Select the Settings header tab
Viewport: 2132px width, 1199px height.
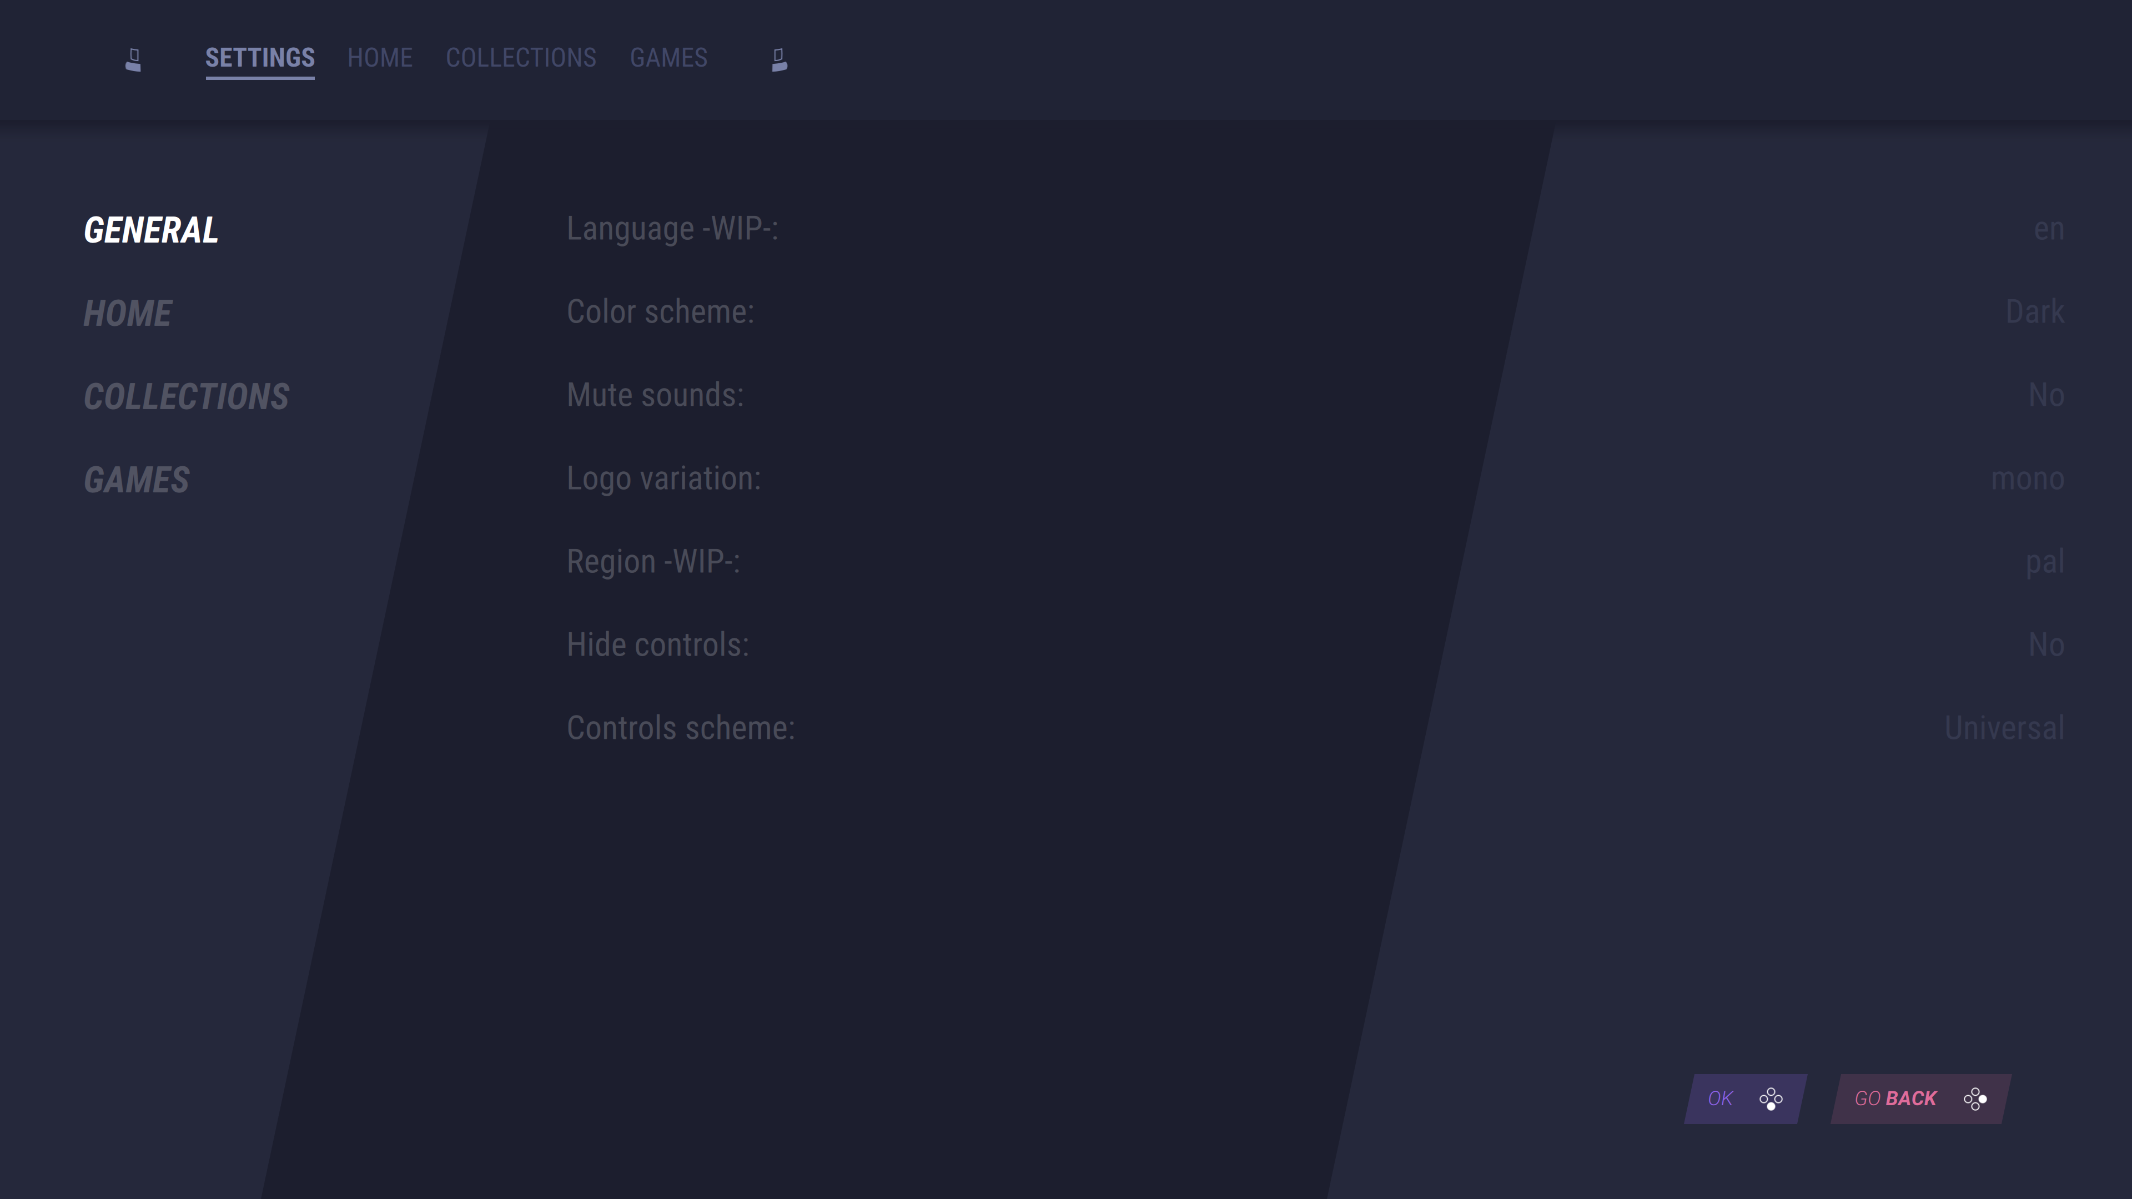(x=260, y=58)
